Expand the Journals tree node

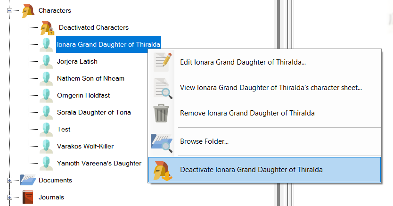[10, 197]
